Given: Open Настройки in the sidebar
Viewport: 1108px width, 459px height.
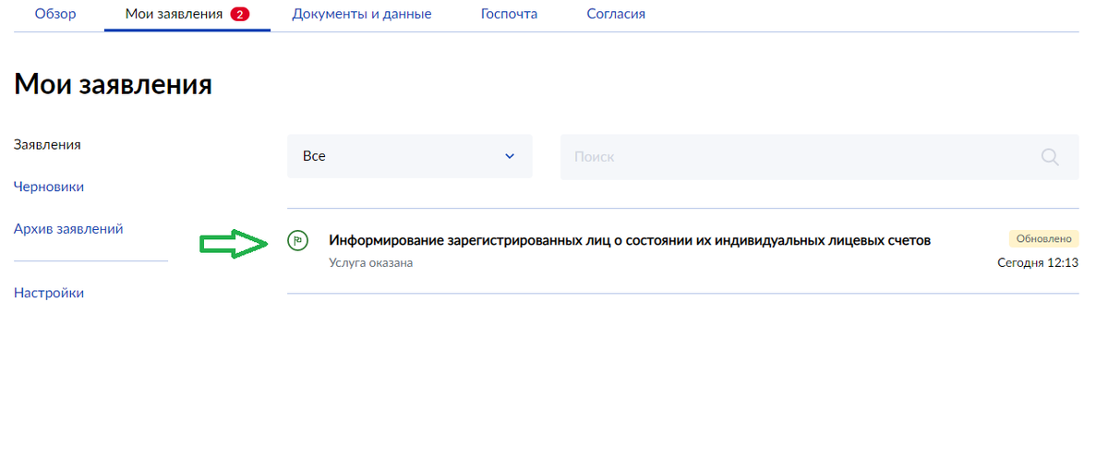Looking at the screenshot, I should 49,293.
